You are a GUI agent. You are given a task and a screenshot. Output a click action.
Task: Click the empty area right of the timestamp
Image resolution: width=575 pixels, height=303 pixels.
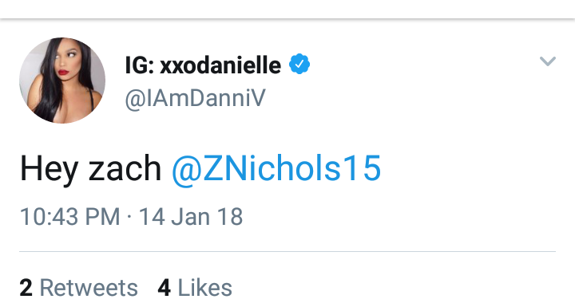[400, 216]
